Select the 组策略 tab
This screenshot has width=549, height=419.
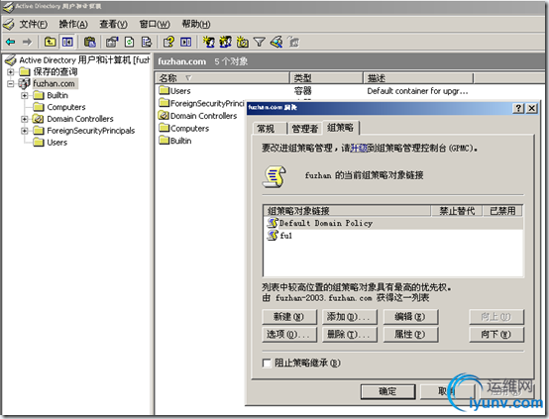(341, 128)
